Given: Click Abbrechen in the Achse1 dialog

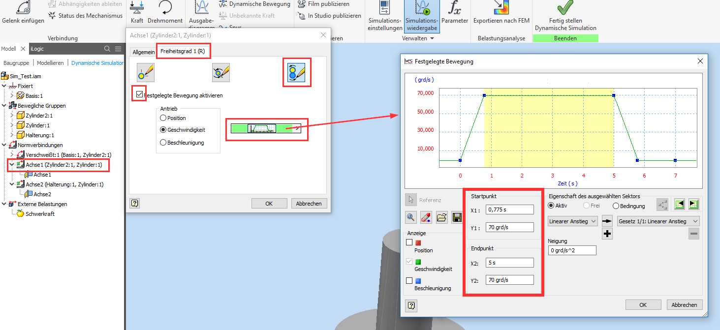Looking at the screenshot, I should [309, 203].
